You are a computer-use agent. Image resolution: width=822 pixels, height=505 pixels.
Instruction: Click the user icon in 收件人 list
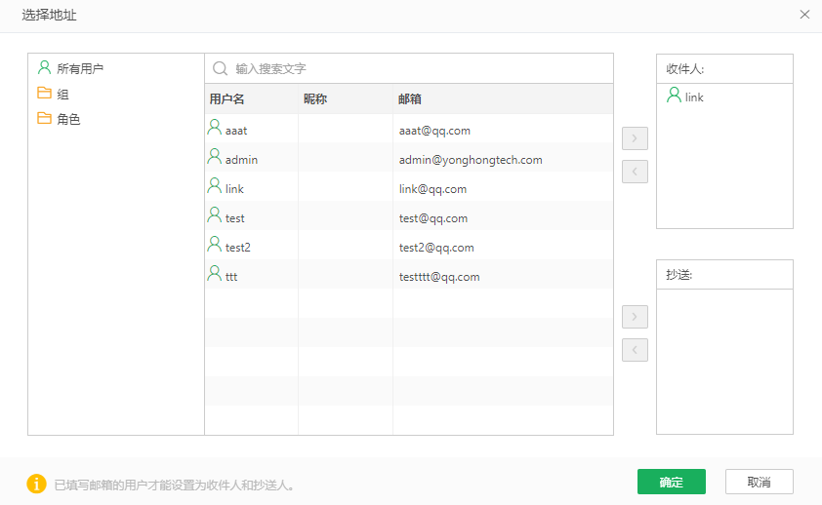674,95
